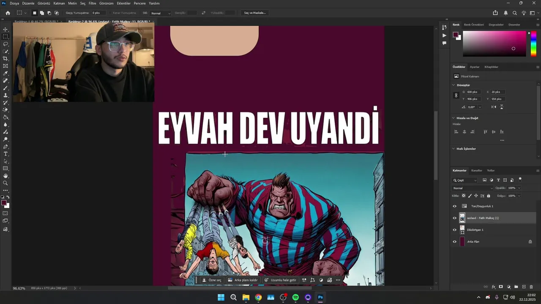Hide the Arka Plan layer

455,242
